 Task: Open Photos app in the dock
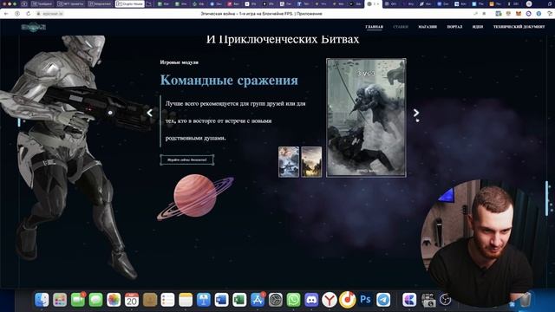[x=114, y=300]
